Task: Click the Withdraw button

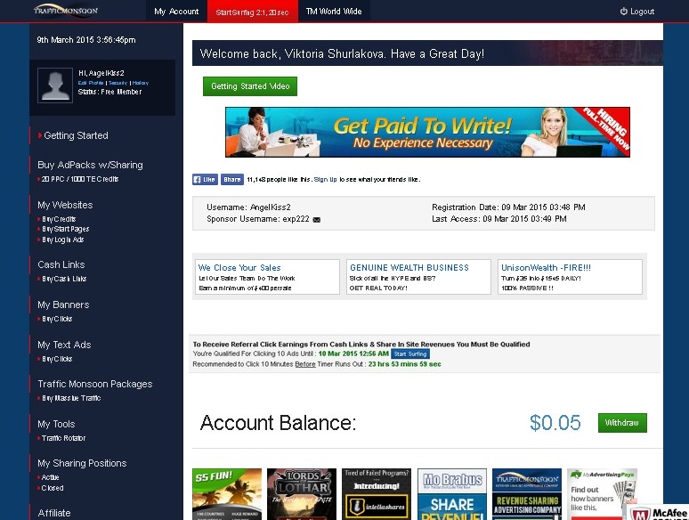Action: pyautogui.click(x=622, y=423)
